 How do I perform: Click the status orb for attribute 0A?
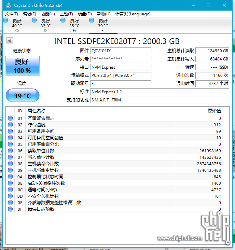(x=10, y=177)
